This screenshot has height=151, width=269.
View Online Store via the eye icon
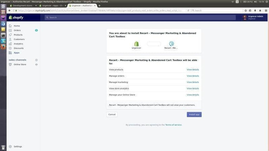click(36, 64)
